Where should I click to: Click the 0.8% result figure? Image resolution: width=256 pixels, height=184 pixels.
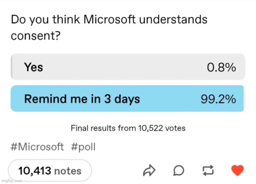coord(221,67)
